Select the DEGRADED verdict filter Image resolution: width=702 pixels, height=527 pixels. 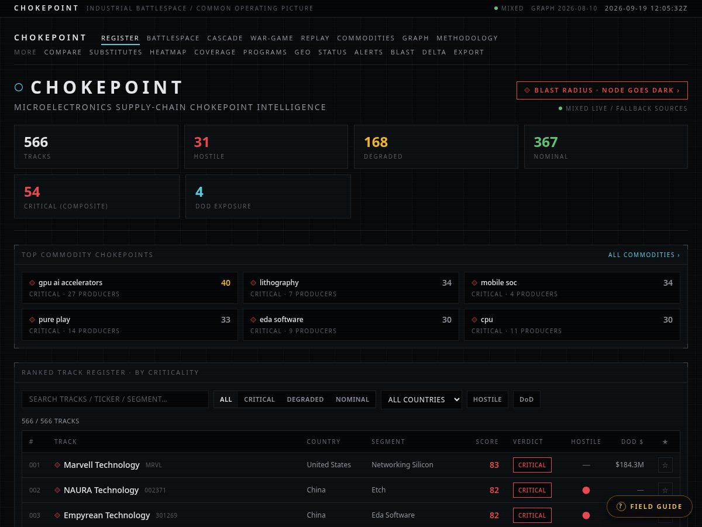305,399
